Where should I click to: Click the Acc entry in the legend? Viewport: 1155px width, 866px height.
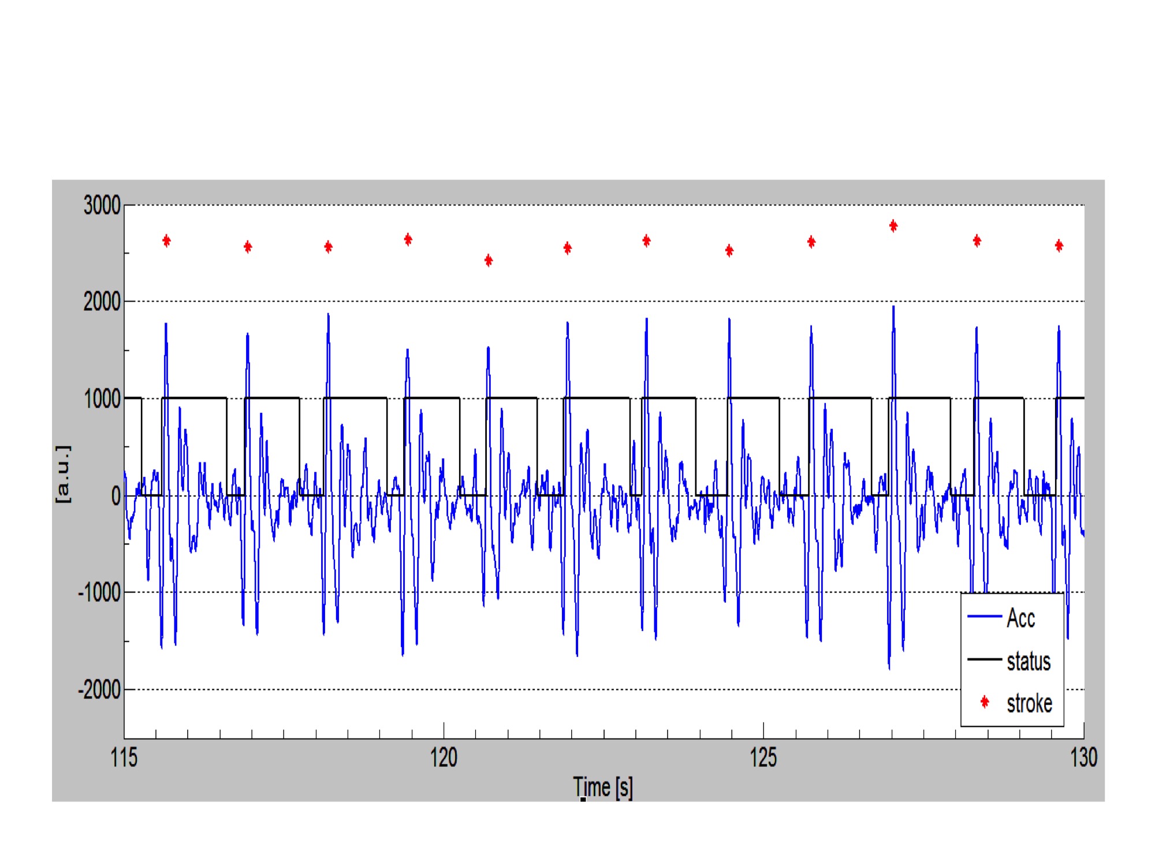pyautogui.click(x=1020, y=618)
